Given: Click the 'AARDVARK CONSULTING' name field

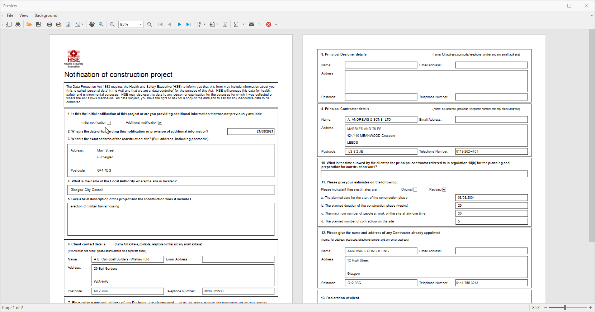Looking at the screenshot, I should pyautogui.click(x=381, y=251).
